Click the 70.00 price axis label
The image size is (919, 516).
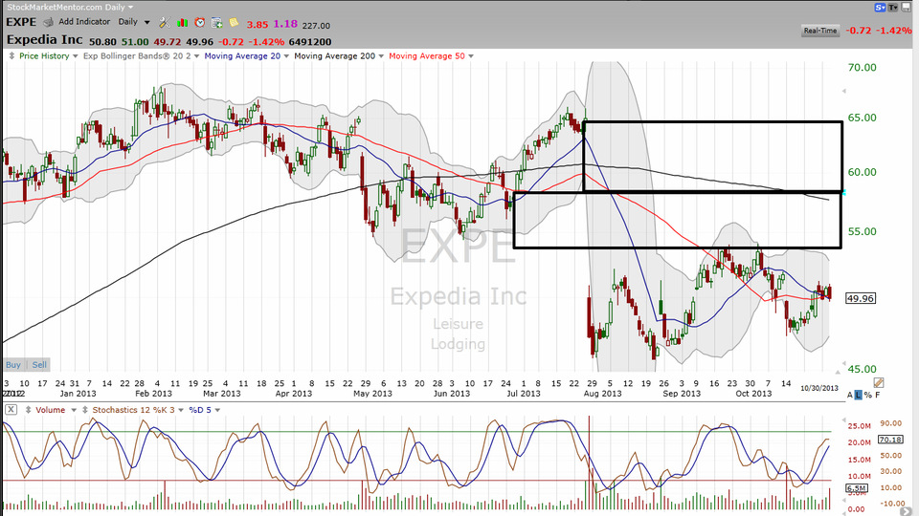(863, 68)
